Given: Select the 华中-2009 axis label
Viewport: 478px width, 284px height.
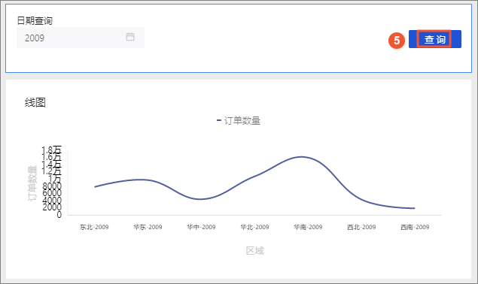Looking at the screenshot, I should point(201,227).
